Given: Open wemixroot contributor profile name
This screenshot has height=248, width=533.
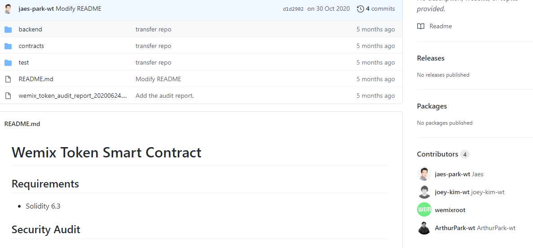Looking at the screenshot, I should click(450, 210).
